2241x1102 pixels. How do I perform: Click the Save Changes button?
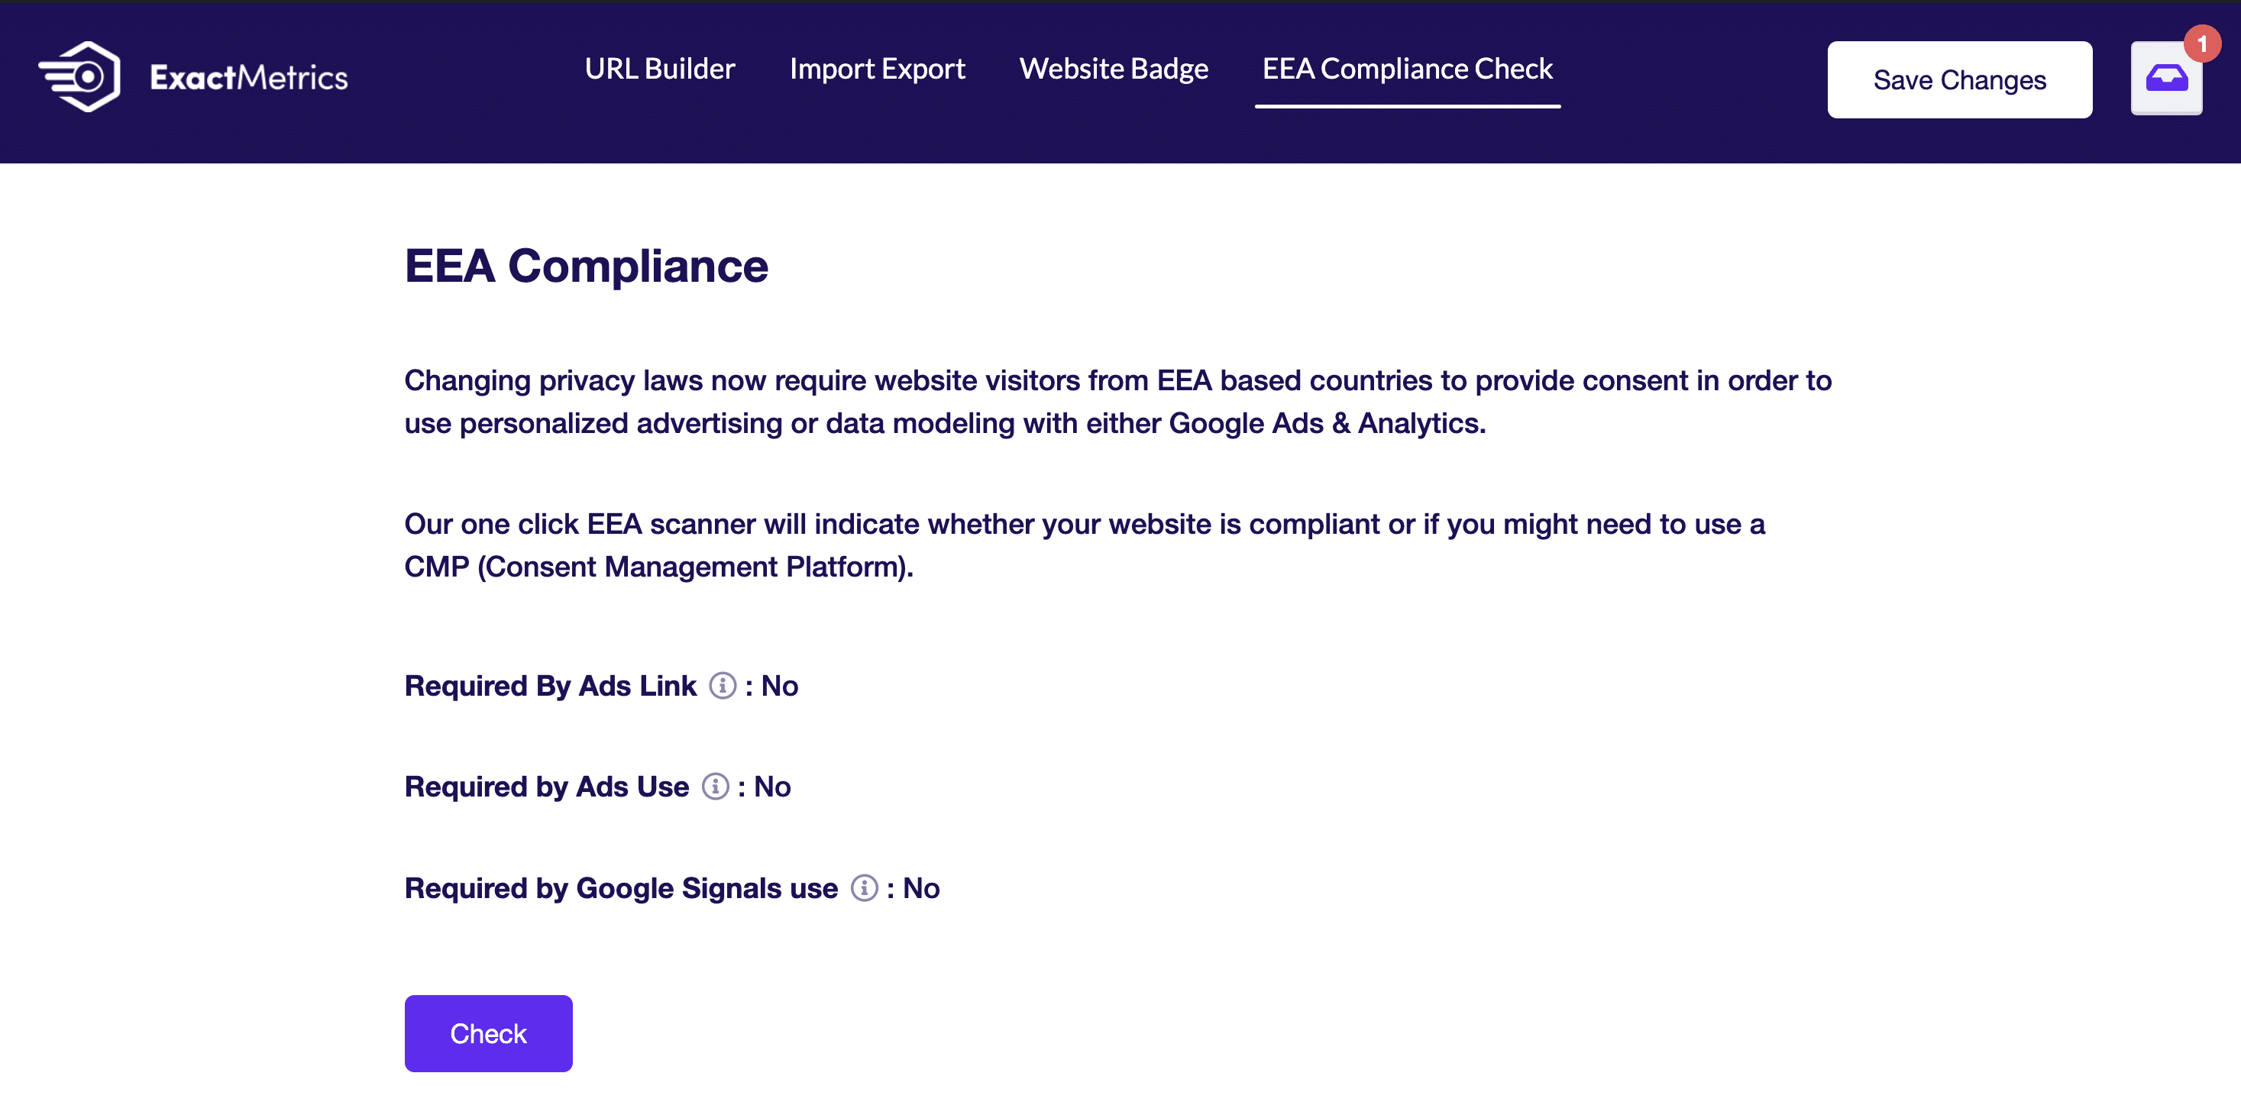point(1959,80)
